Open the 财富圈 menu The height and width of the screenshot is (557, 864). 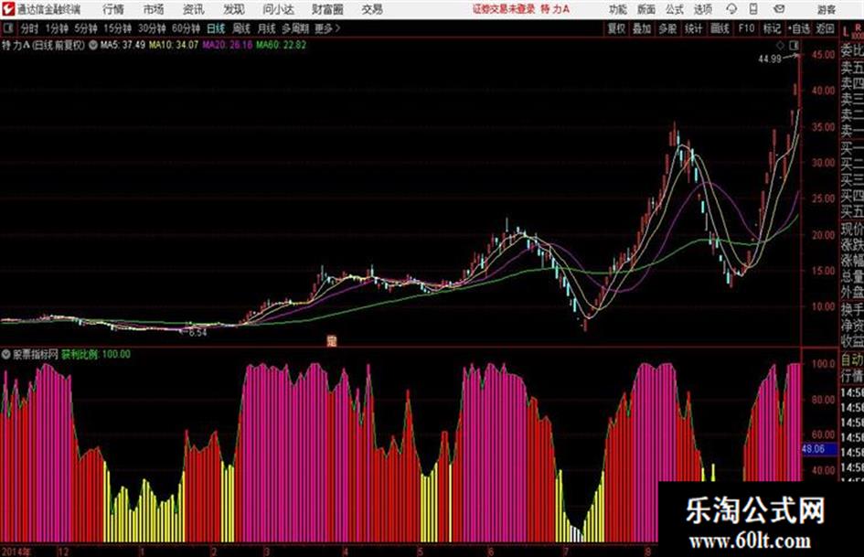(327, 9)
